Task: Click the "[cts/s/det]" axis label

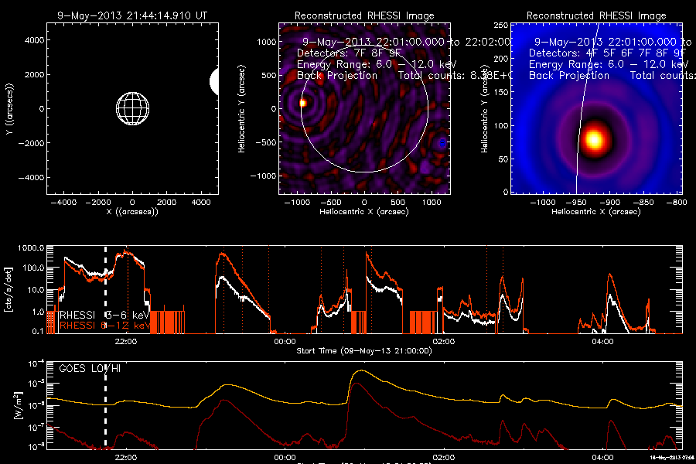Action: [x=8, y=289]
